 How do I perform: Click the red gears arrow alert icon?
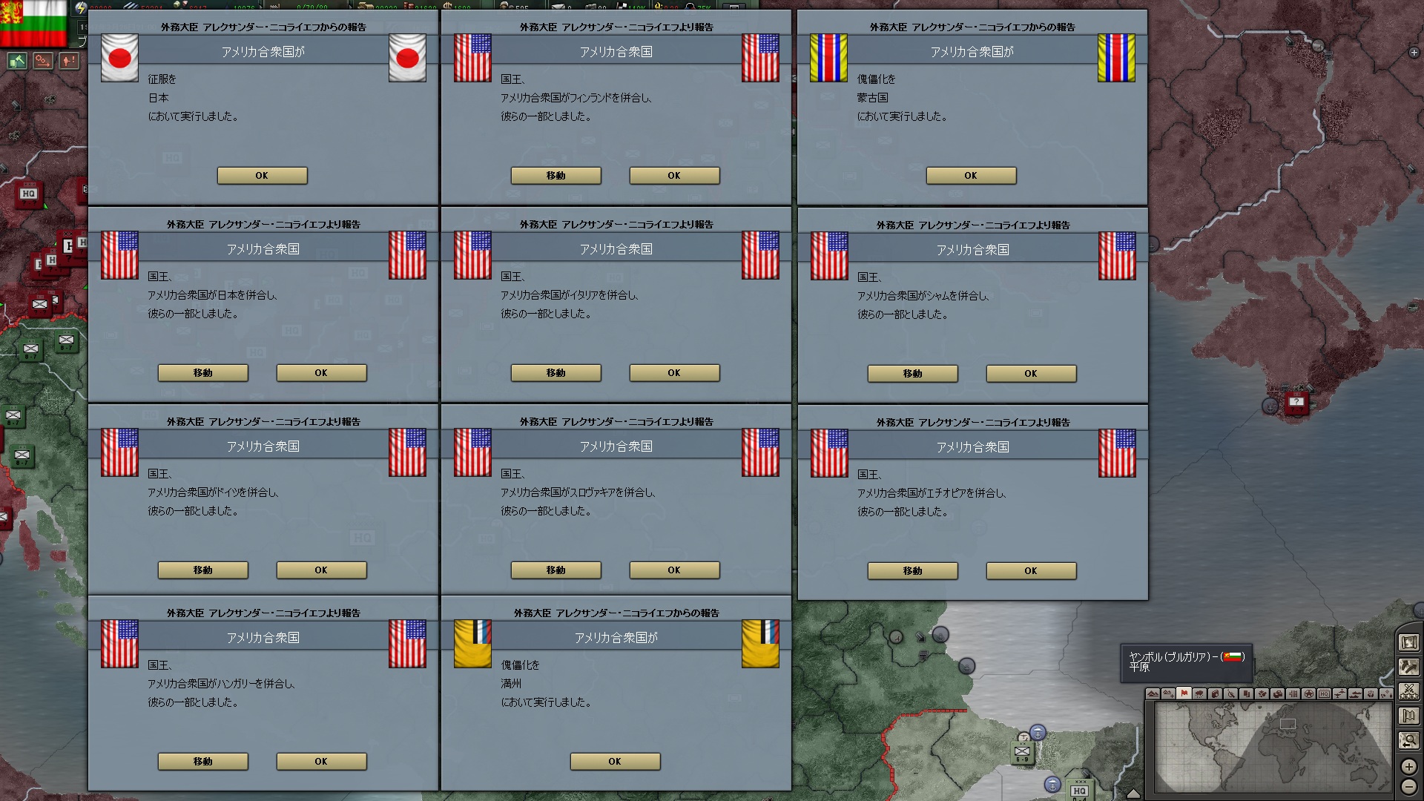tap(43, 61)
